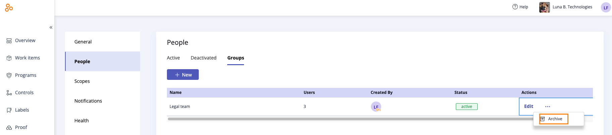The height and width of the screenshot is (135, 612).
Task: Open the LF user avatar menu
Action: tap(606, 7)
